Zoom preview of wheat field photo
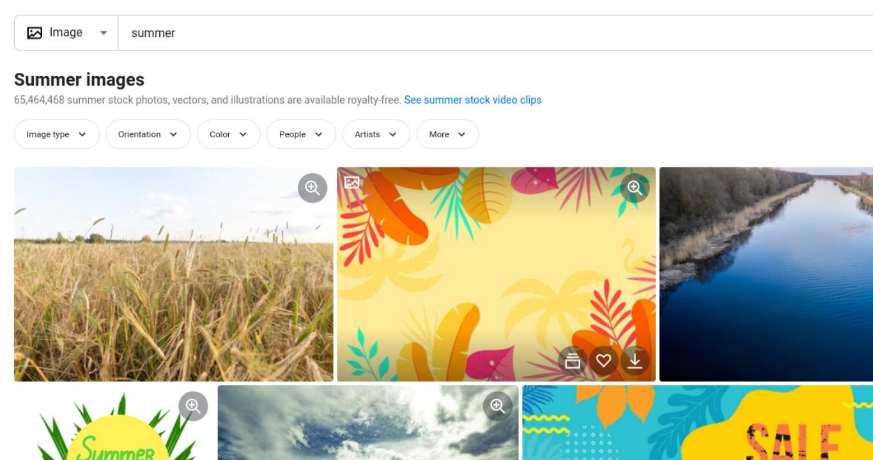 pyautogui.click(x=313, y=187)
